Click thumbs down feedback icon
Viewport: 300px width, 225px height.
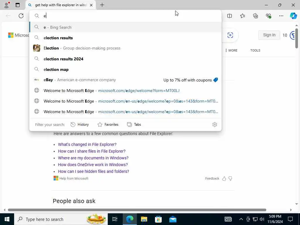pyautogui.click(x=230, y=178)
